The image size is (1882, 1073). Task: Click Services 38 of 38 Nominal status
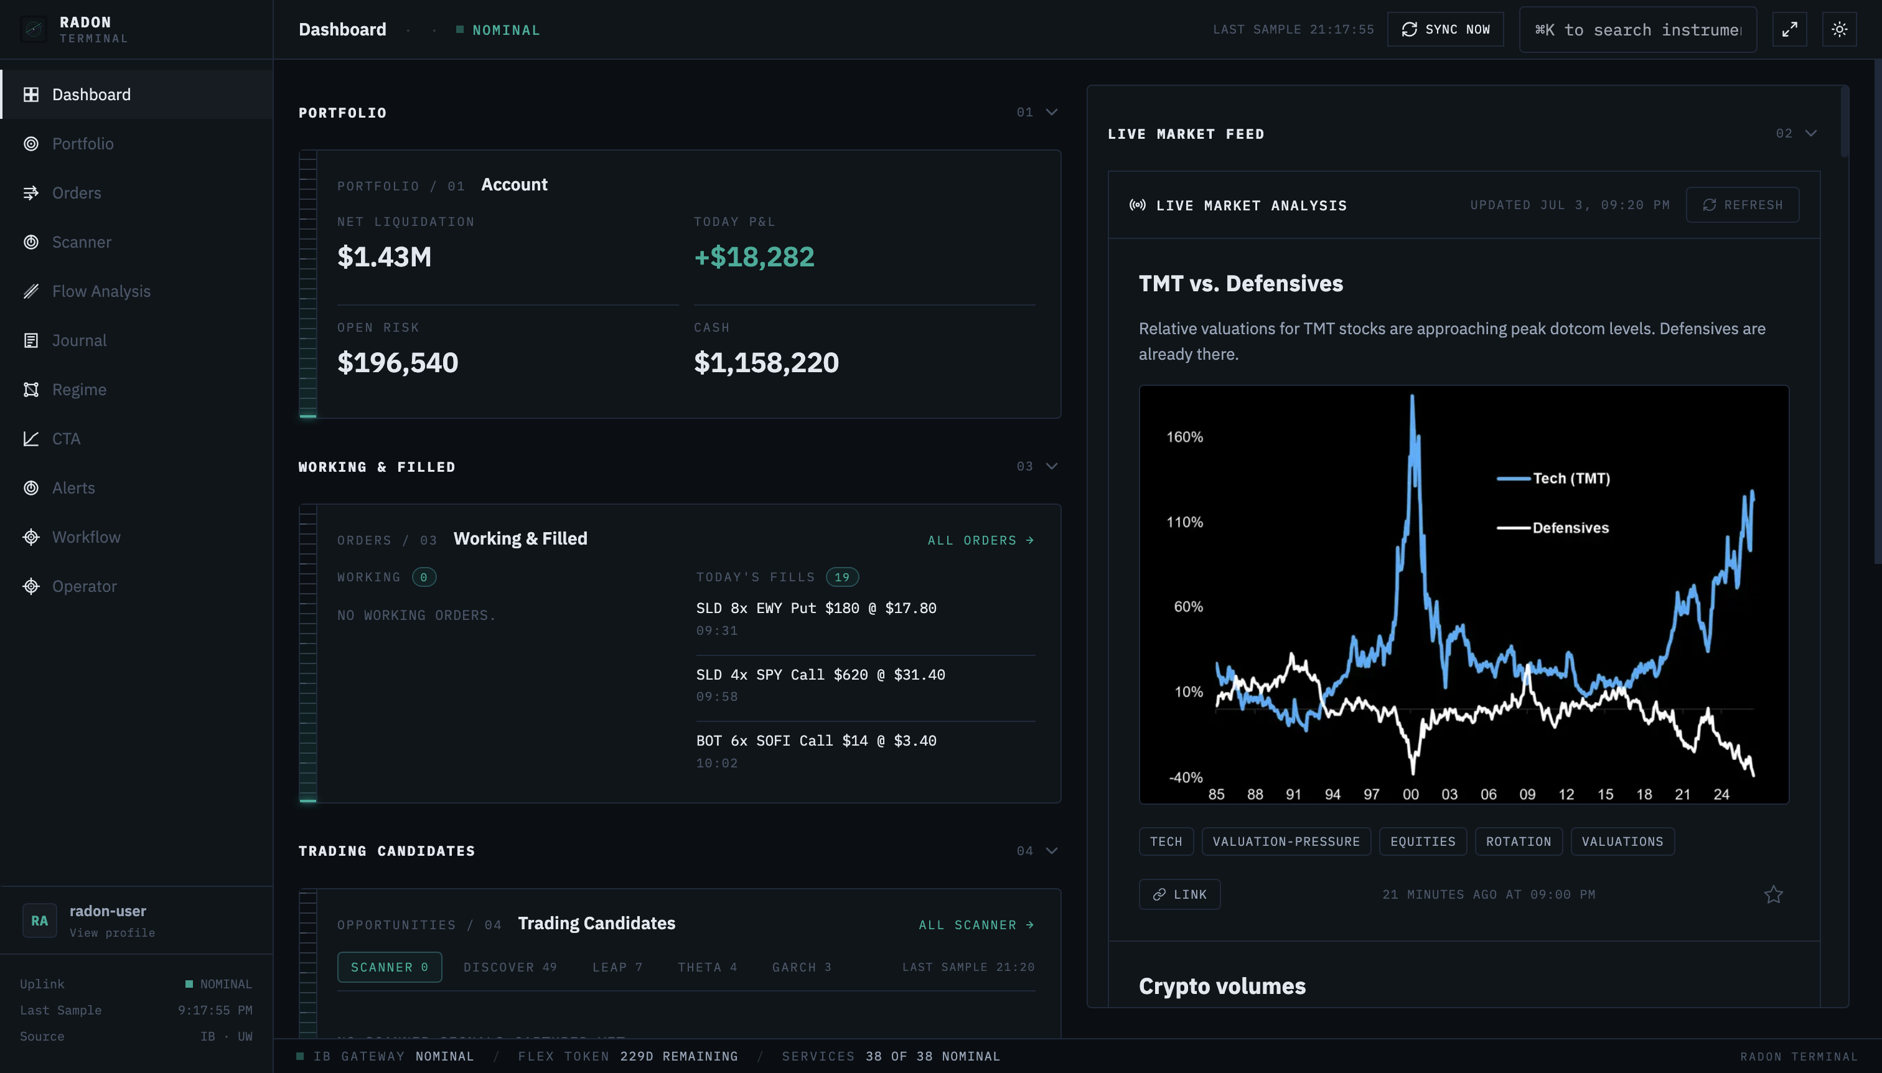pyautogui.click(x=891, y=1056)
